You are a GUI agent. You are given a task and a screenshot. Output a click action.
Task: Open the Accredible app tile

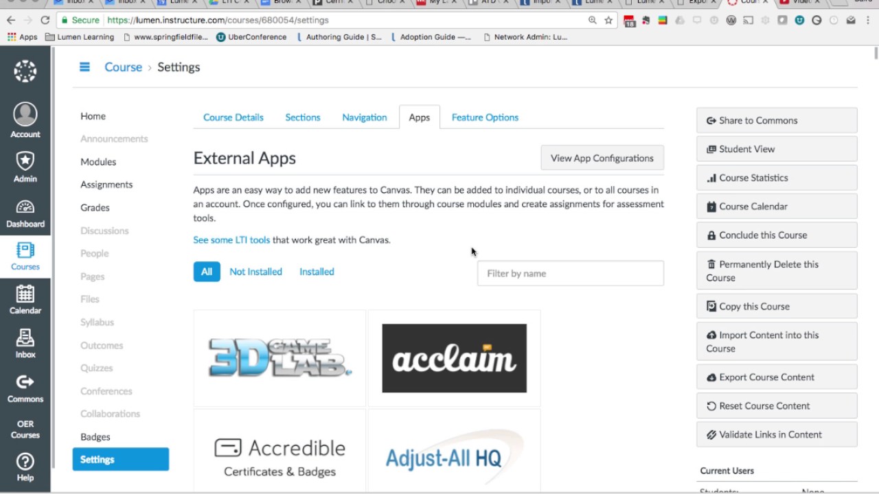279,451
